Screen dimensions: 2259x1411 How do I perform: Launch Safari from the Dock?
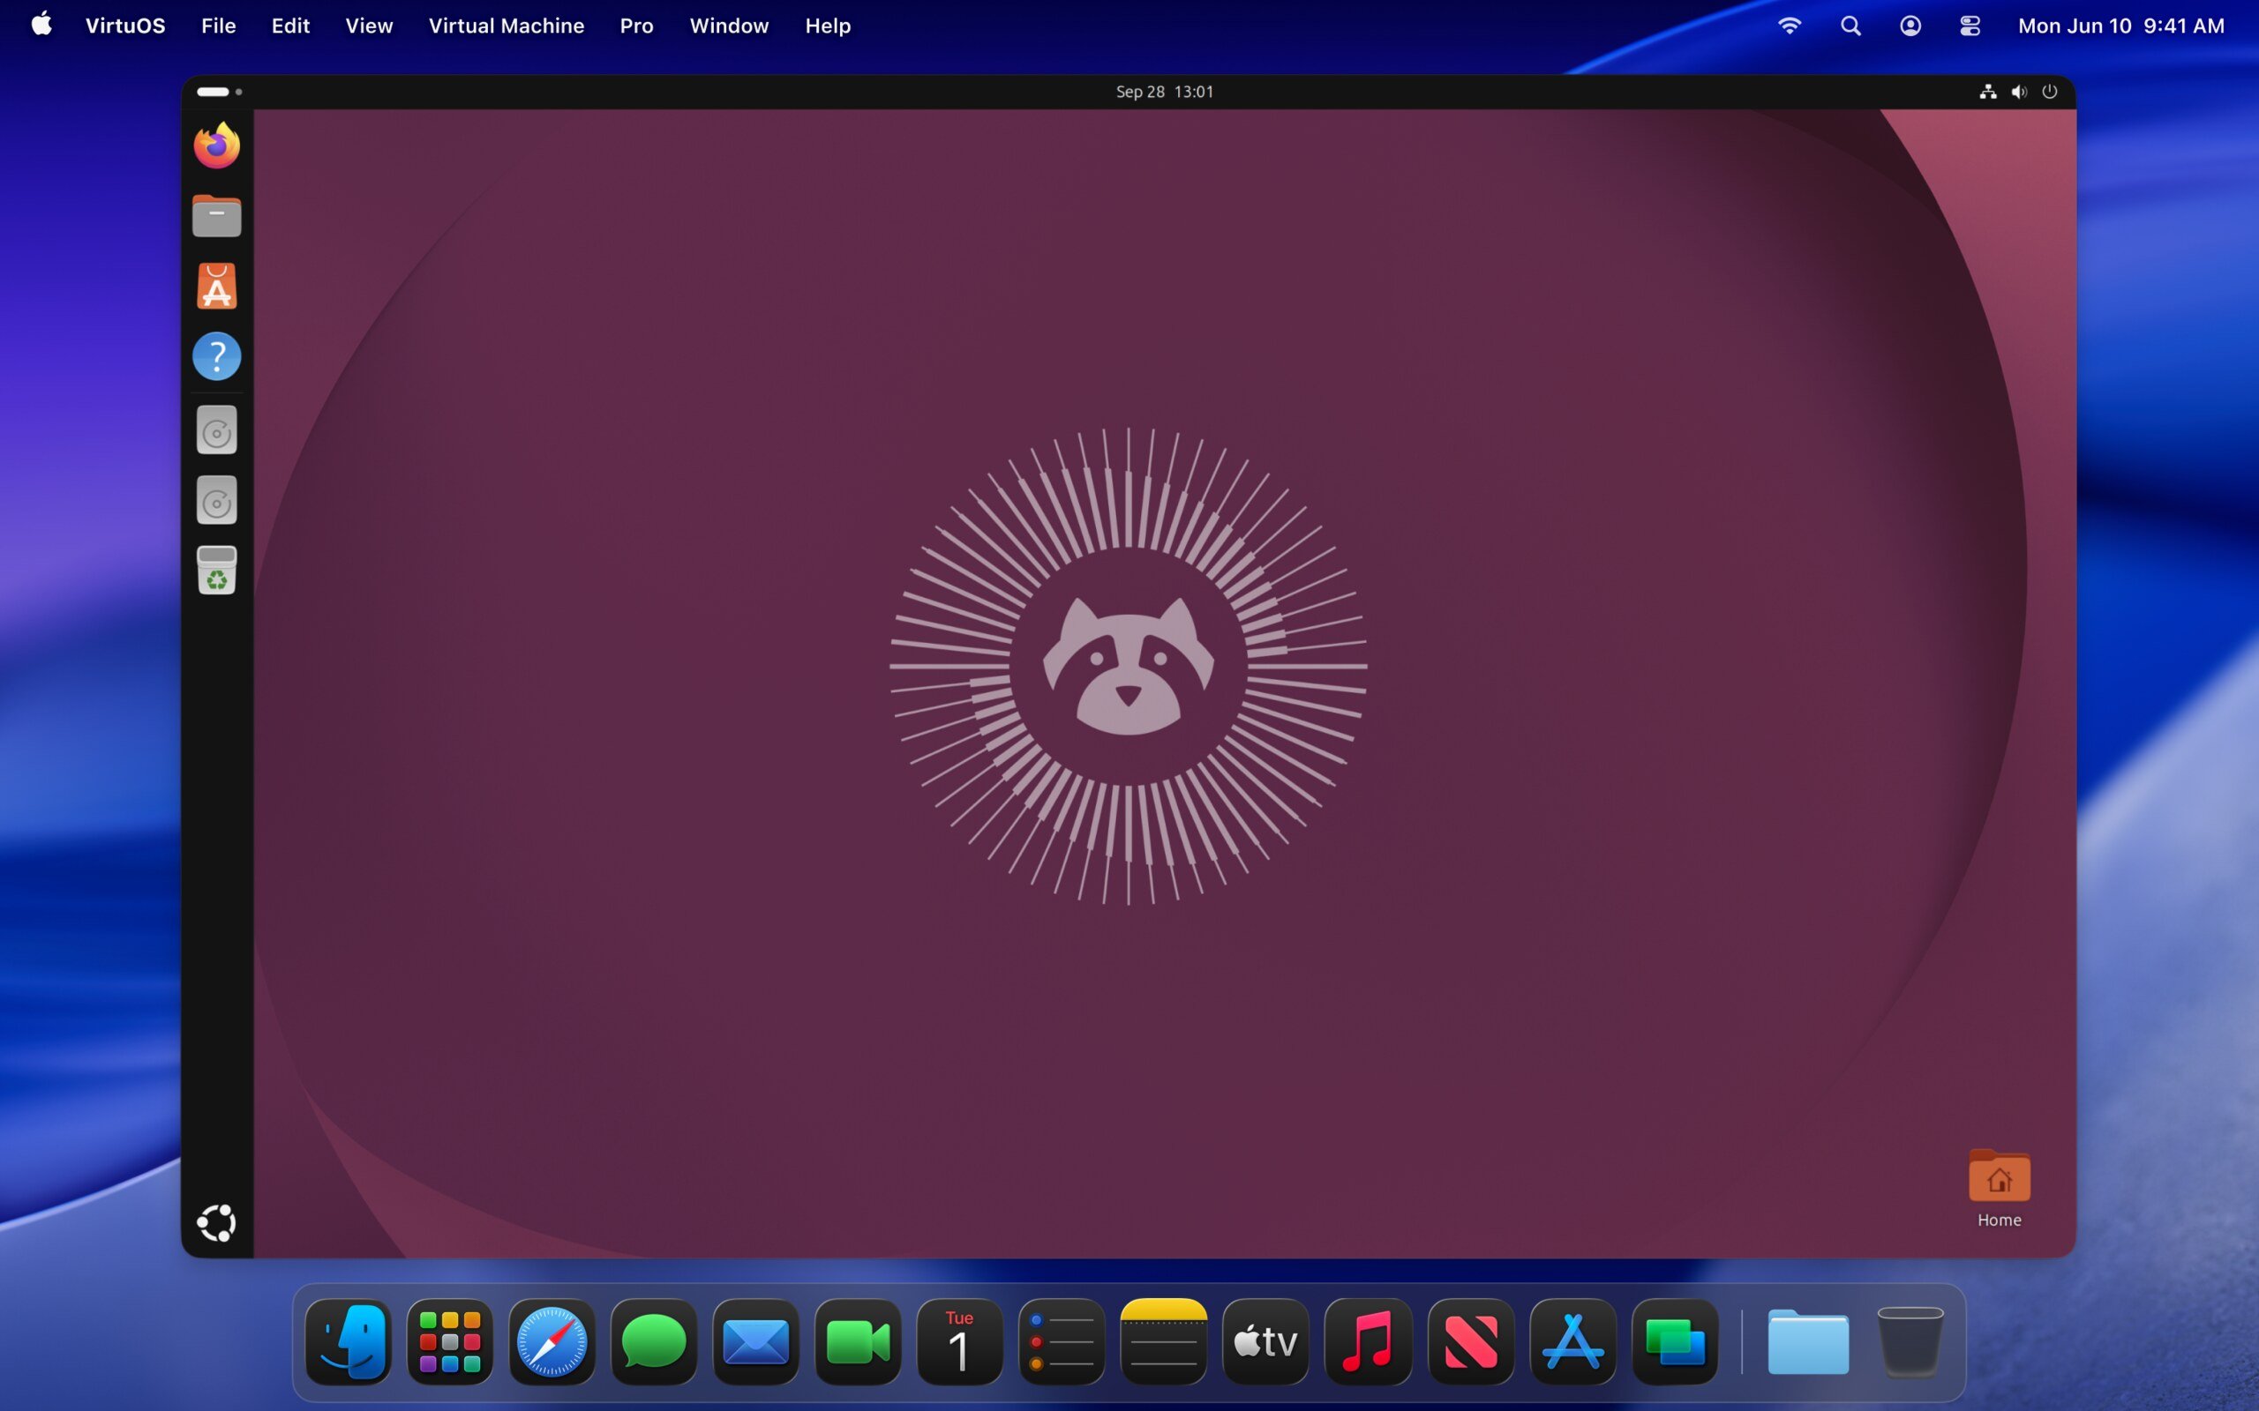pyautogui.click(x=552, y=1342)
